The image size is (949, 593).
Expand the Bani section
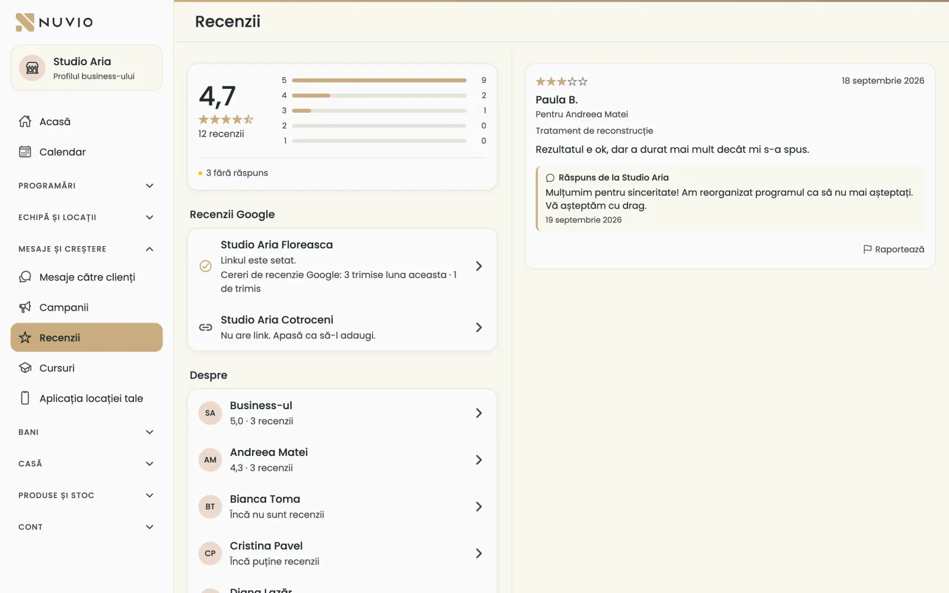pos(87,432)
